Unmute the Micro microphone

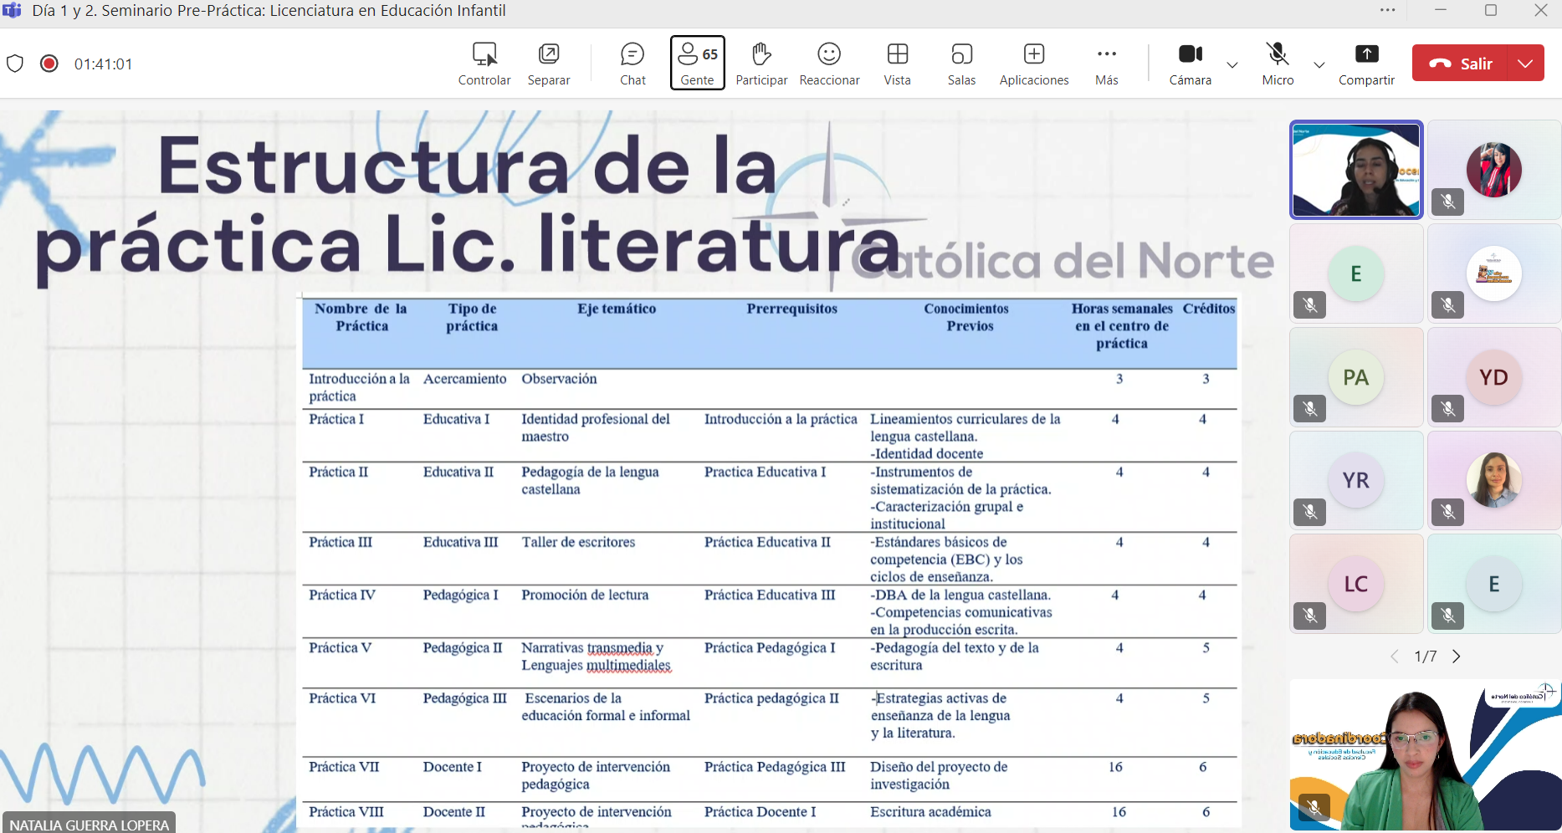pyautogui.click(x=1277, y=64)
